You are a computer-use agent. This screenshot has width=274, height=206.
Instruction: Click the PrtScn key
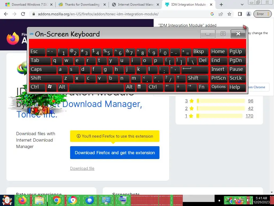click(x=219, y=79)
